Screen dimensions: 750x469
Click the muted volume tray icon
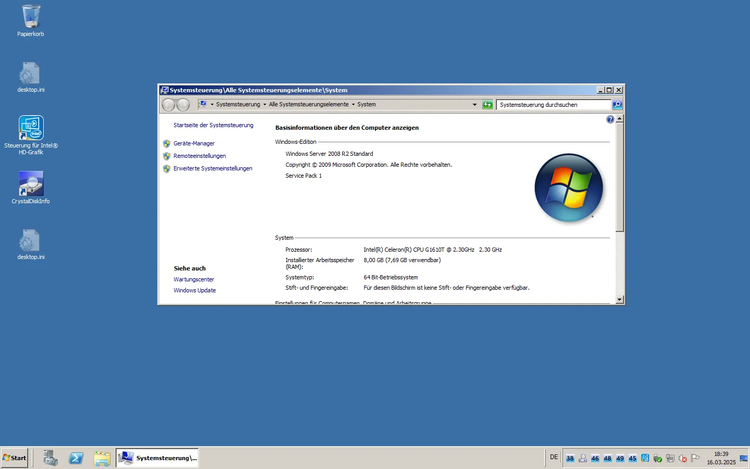pos(682,459)
